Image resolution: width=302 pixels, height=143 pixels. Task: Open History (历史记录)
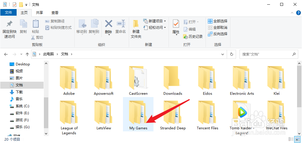coord(193,36)
